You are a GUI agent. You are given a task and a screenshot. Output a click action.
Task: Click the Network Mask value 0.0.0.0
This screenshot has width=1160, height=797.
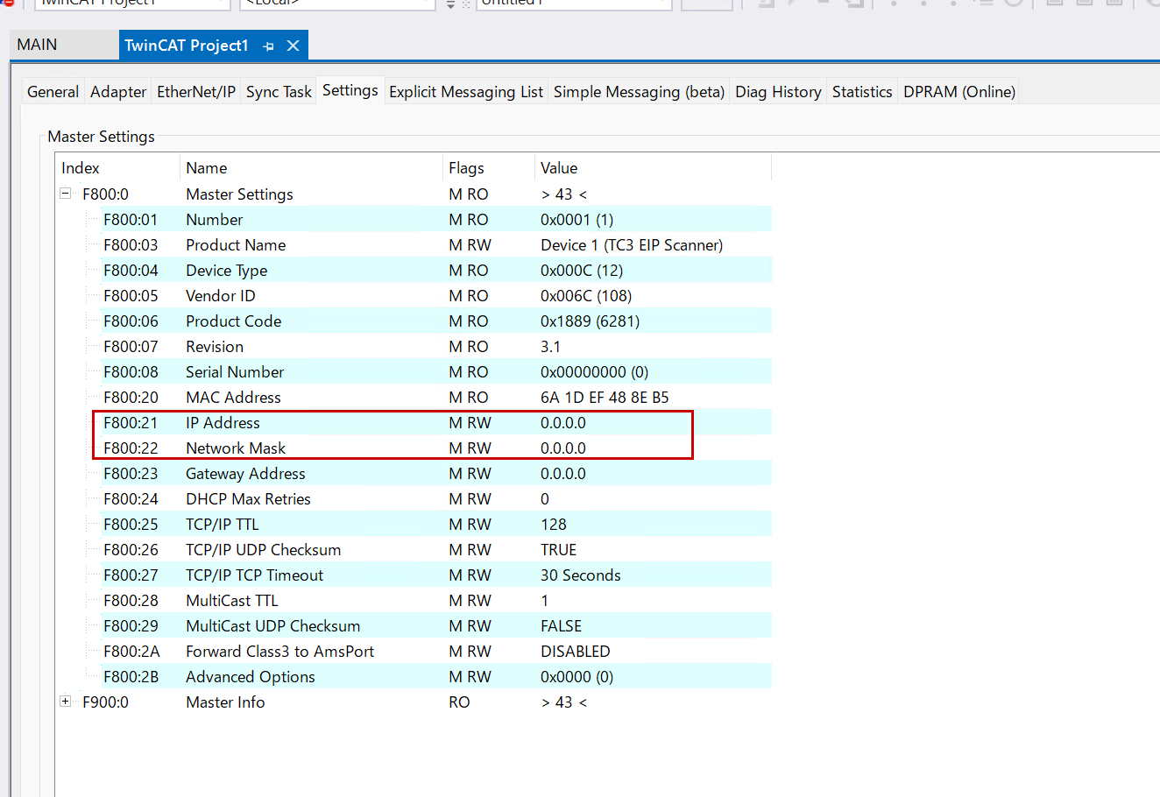[563, 448]
